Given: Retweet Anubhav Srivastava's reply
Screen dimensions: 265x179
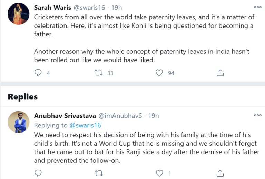Looking at the screenshot, I should [x=98, y=172].
